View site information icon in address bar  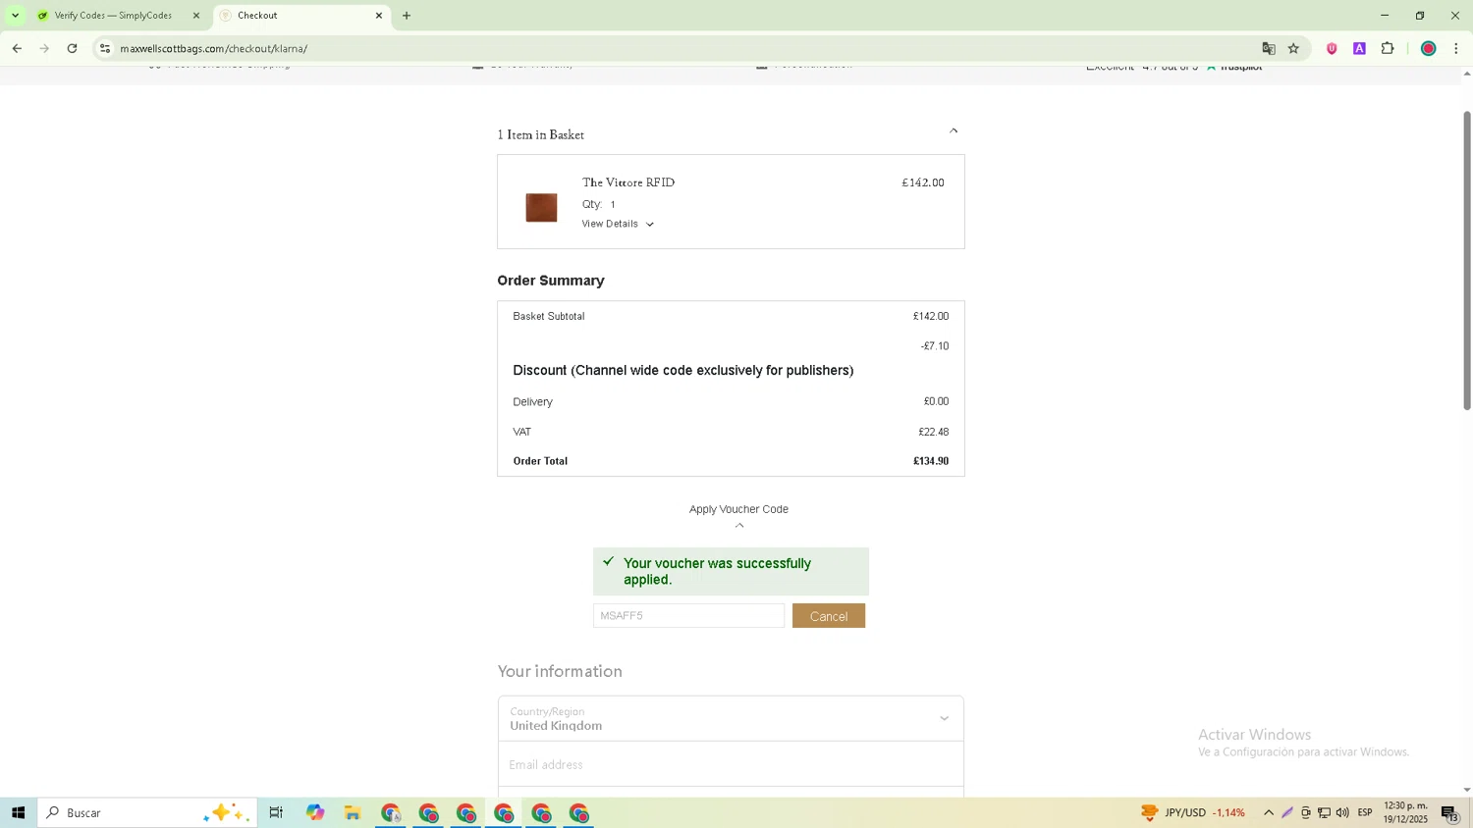tap(105, 48)
